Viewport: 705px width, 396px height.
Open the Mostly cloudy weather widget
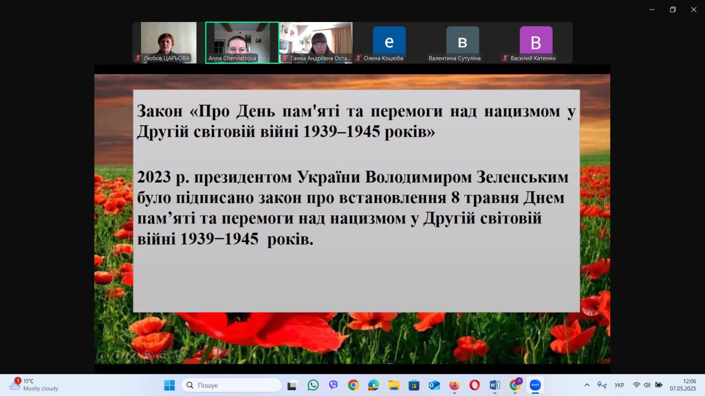(x=34, y=385)
